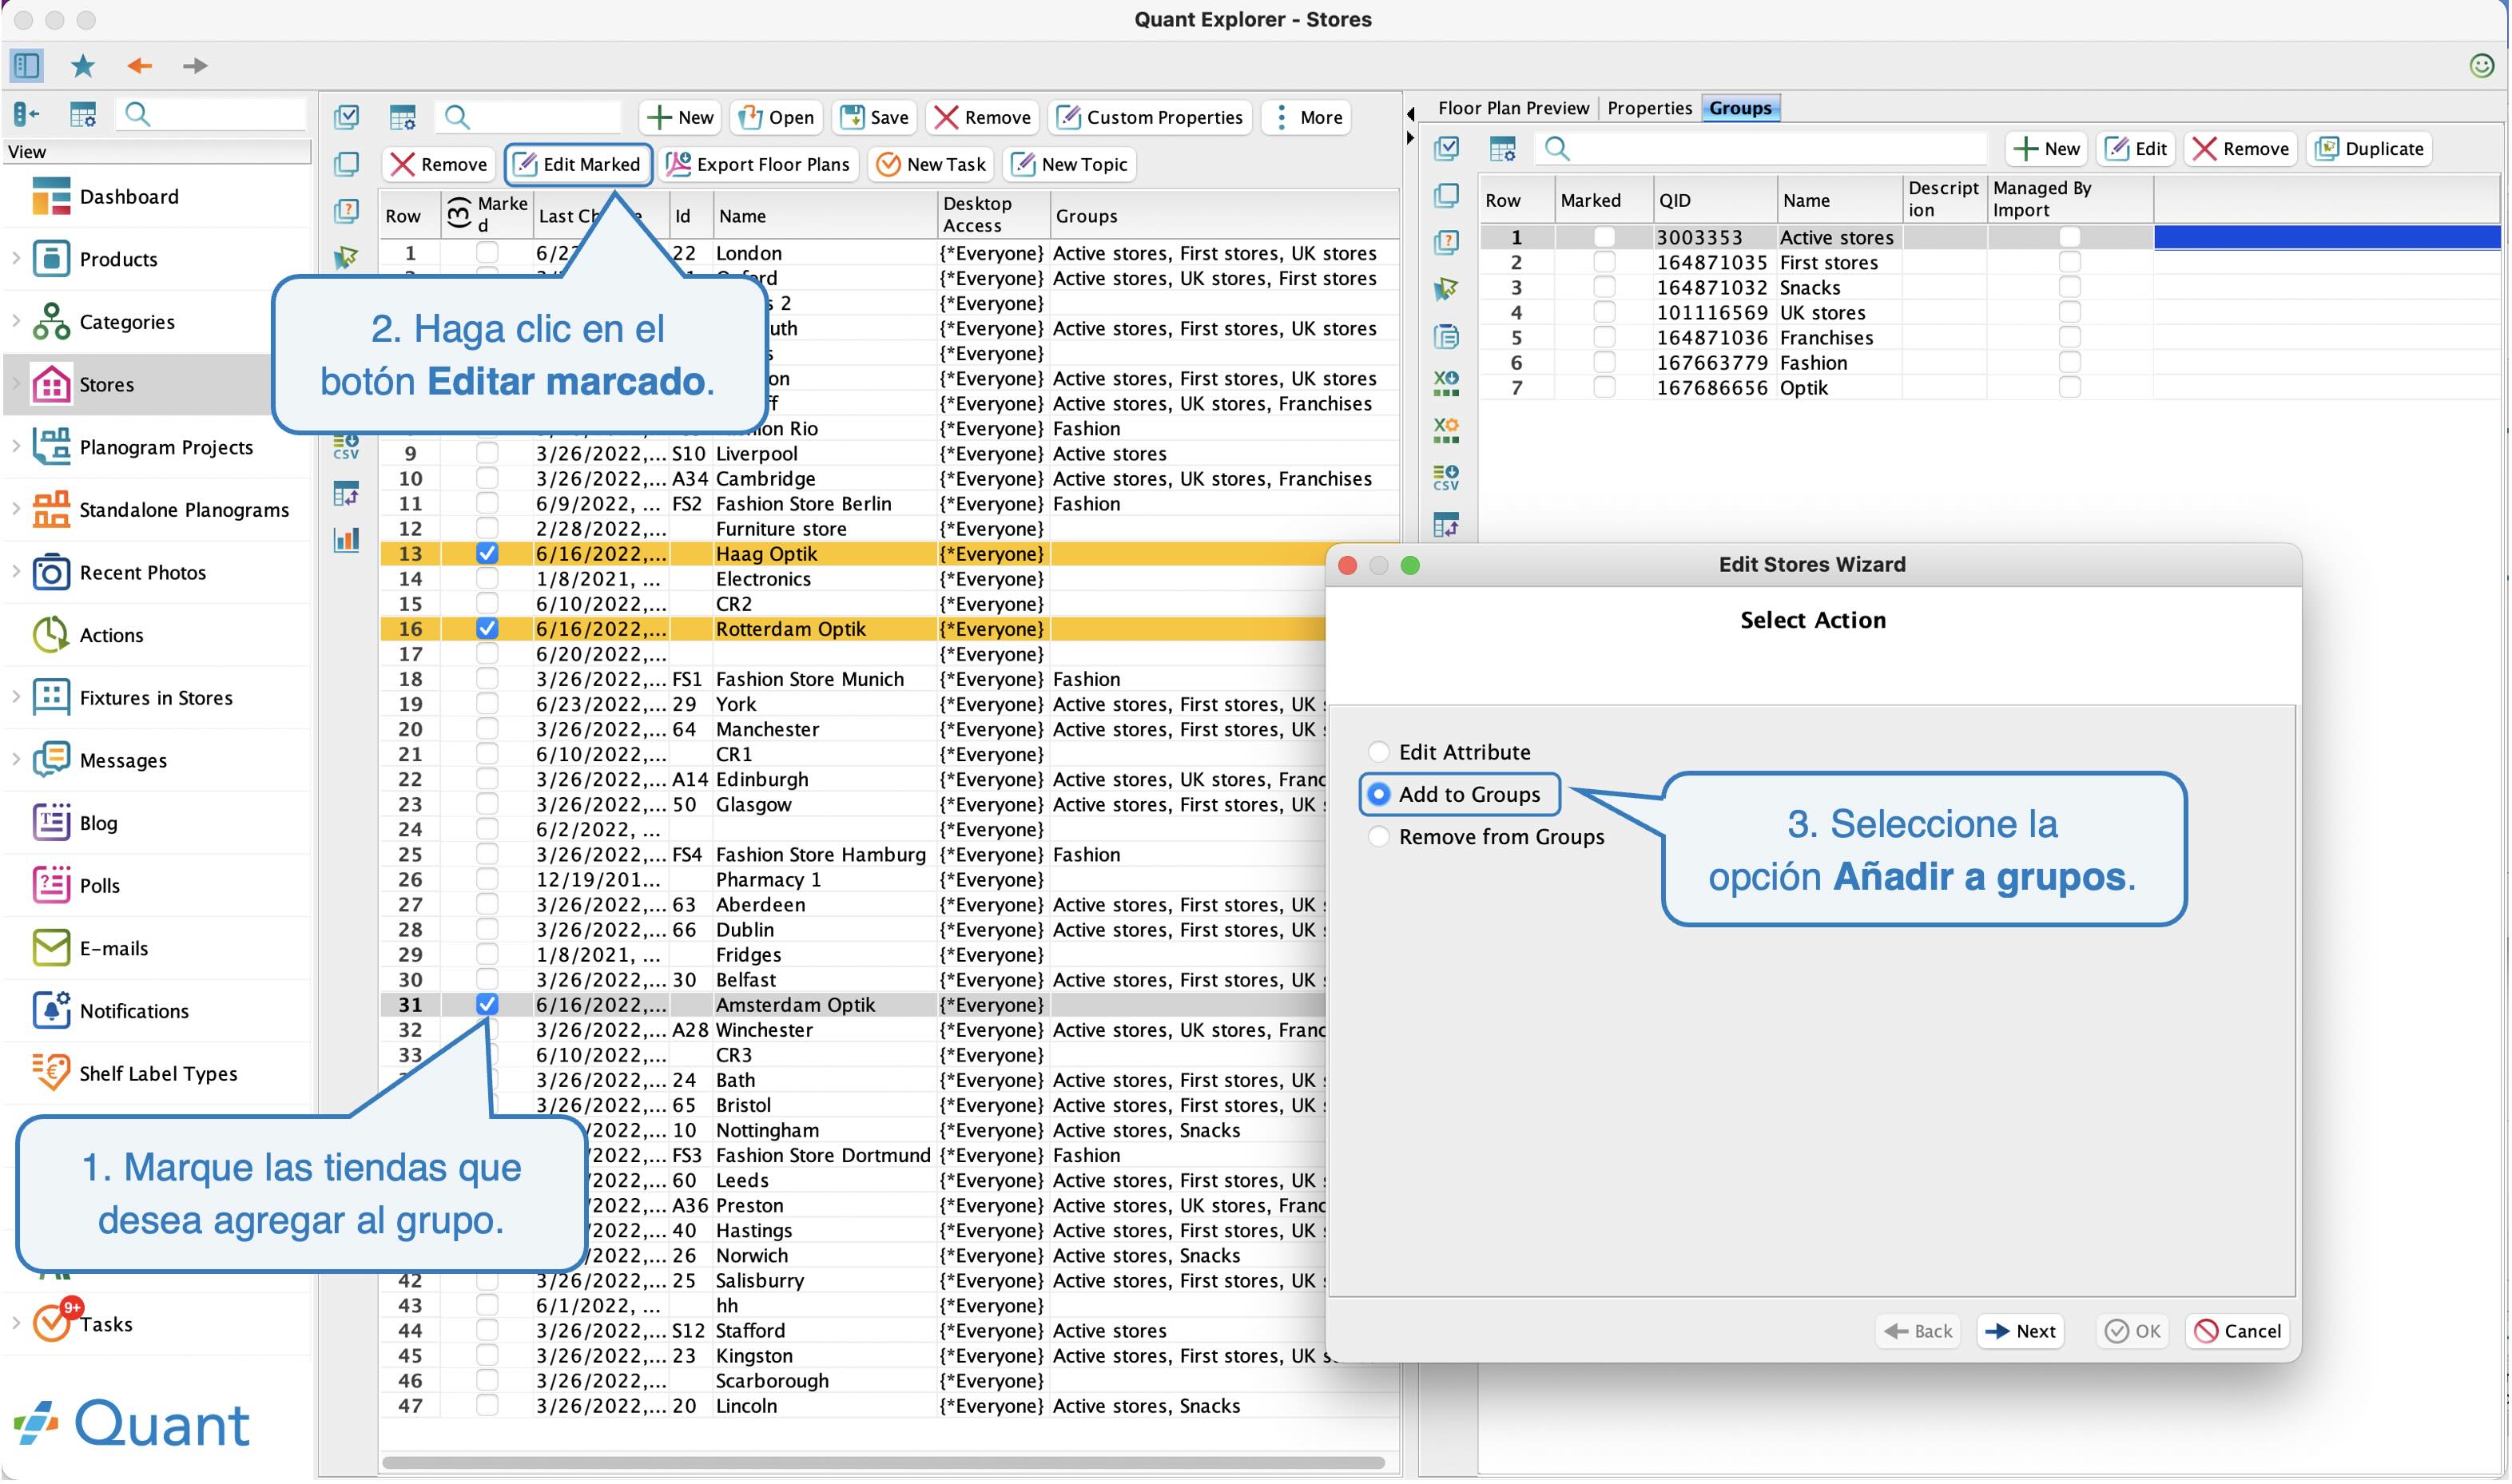2512x1484 pixels.
Task: Open the Polls icon in sidebar
Action: click(51, 886)
